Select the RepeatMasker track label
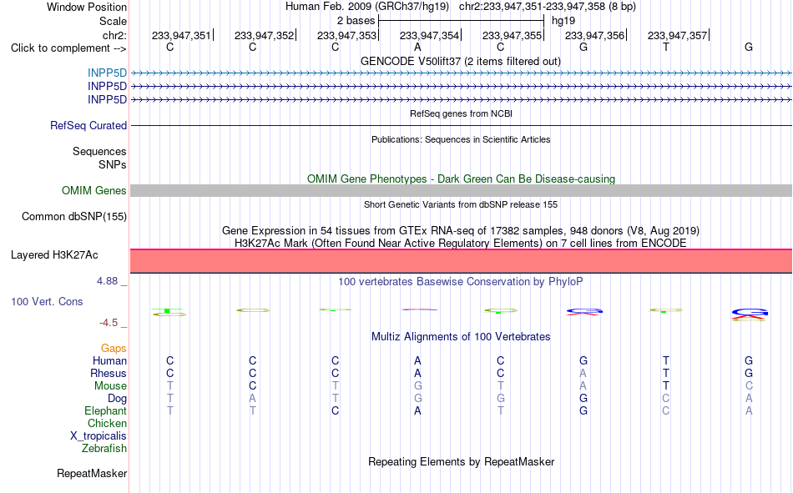793x493 pixels. [92, 474]
